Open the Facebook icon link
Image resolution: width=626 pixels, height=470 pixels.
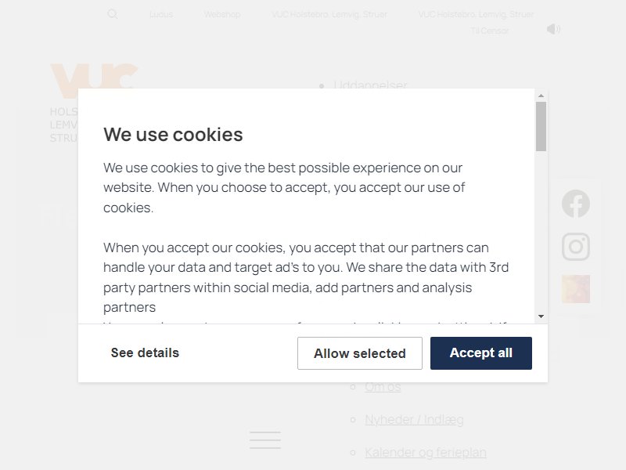coord(576,204)
